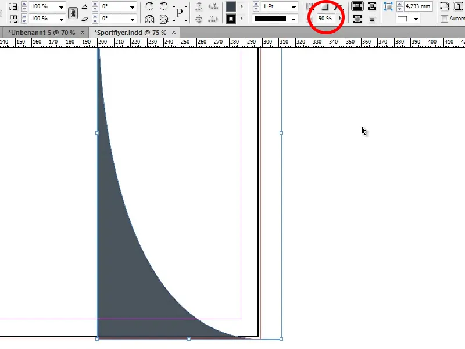Click the apply effect to object icon
Viewport: 465px width, 349px height.
pyautogui.click(x=310, y=6)
